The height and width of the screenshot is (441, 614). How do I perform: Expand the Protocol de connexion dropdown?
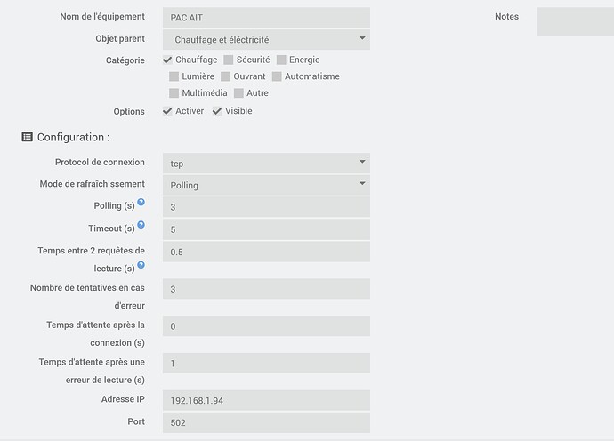(266, 164)
